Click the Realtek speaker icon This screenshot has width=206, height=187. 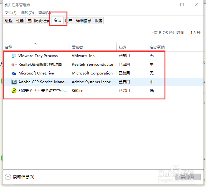click(14, 65)
